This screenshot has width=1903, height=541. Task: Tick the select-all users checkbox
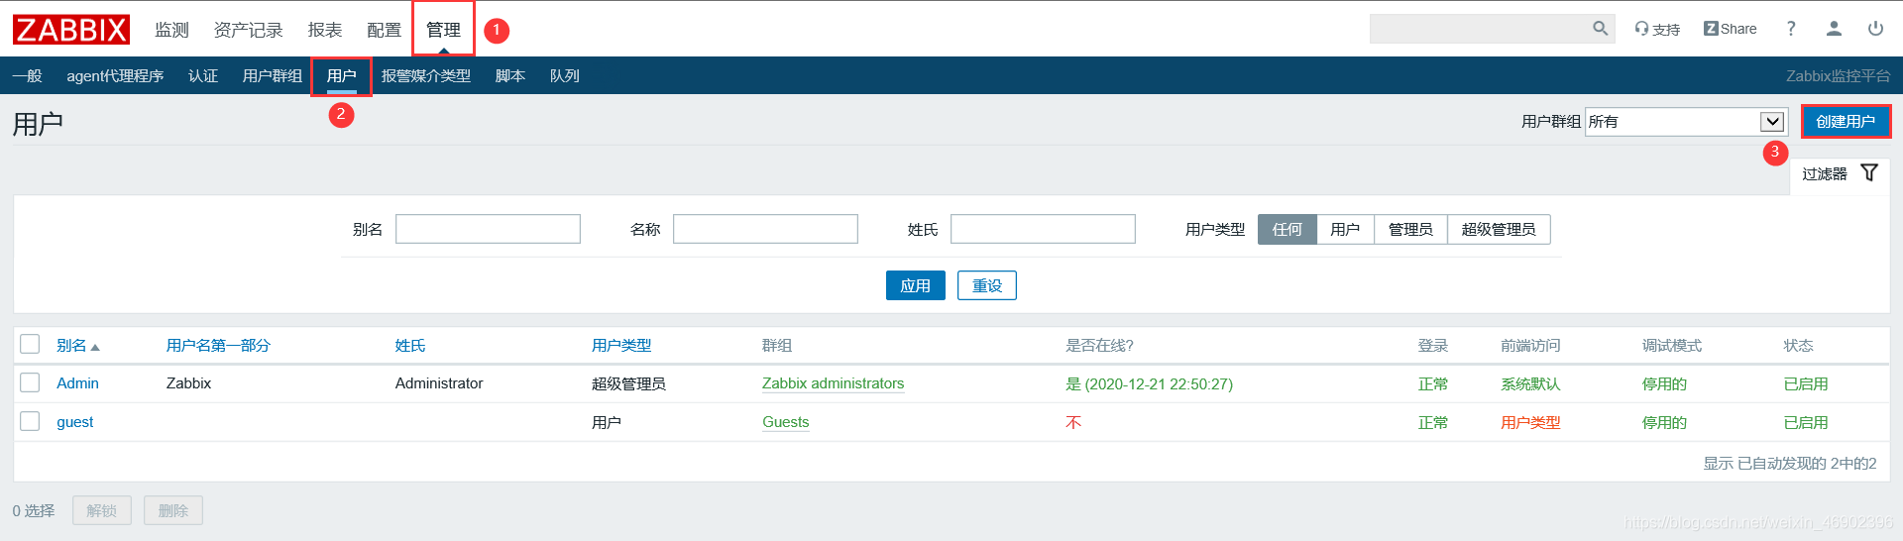(30, 344)
